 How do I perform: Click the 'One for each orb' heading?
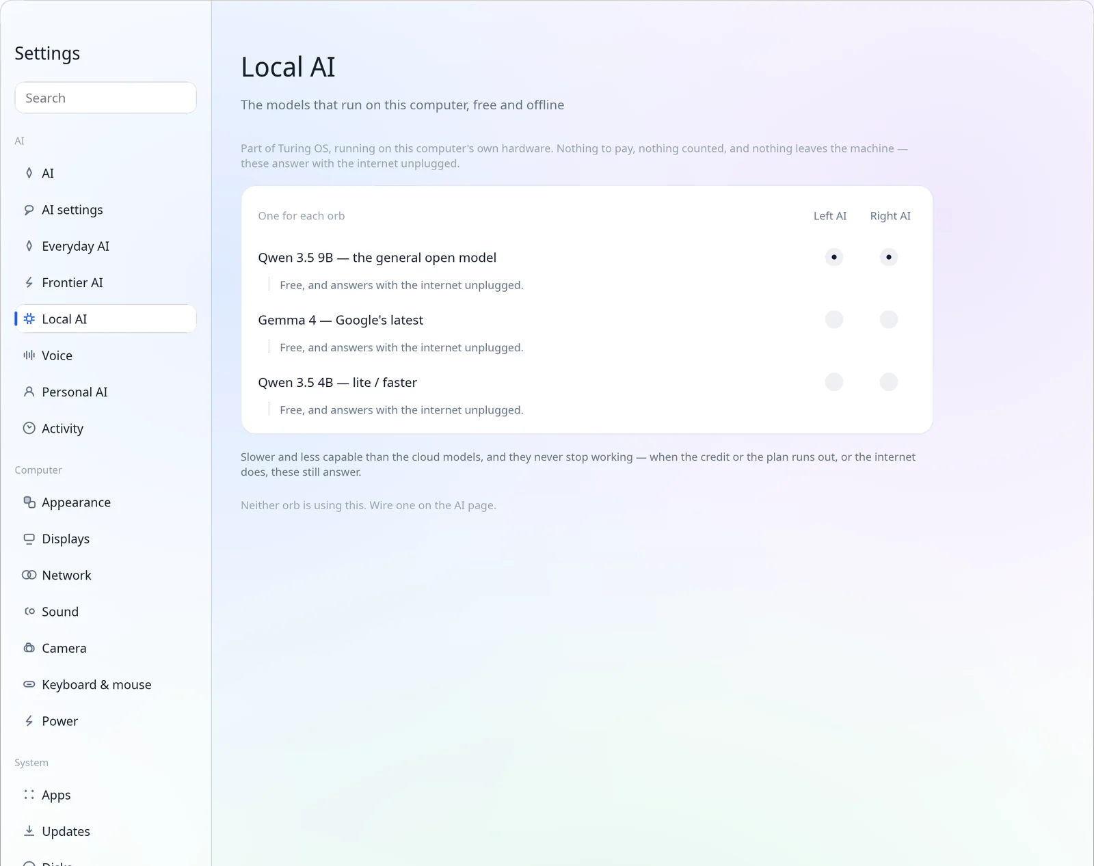[302, 216]
